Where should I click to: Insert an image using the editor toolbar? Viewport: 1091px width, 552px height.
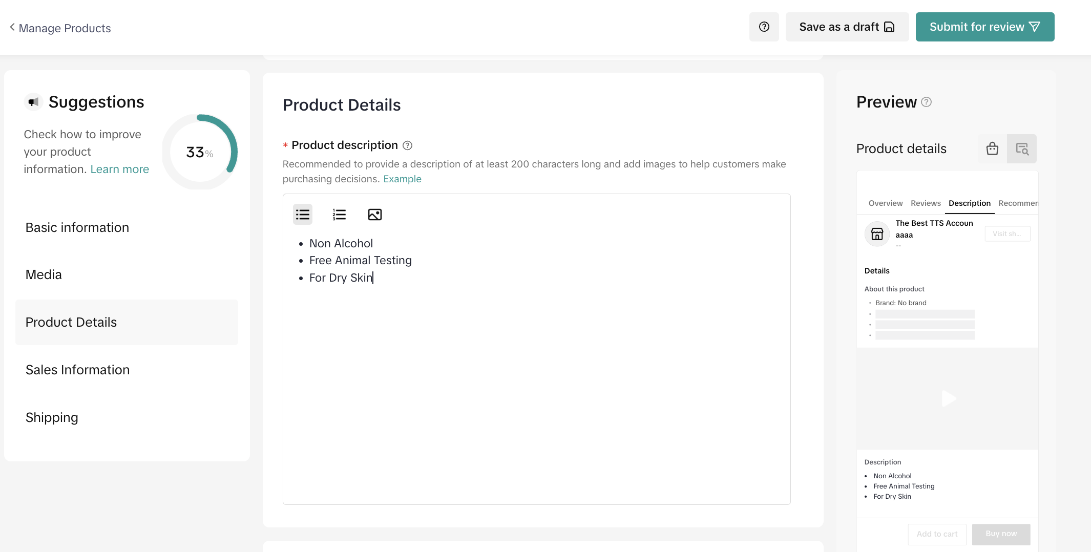(375, 215)
